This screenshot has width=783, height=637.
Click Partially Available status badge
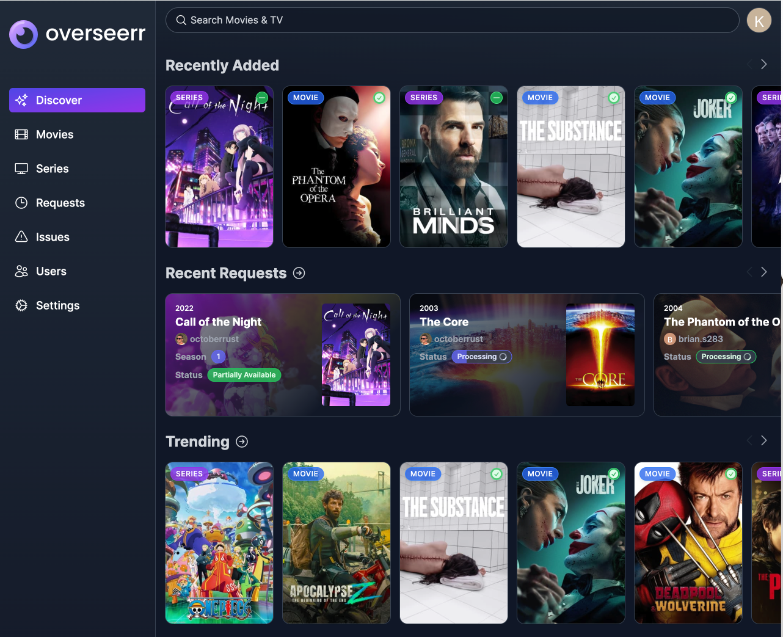click(x=244, y=375)
